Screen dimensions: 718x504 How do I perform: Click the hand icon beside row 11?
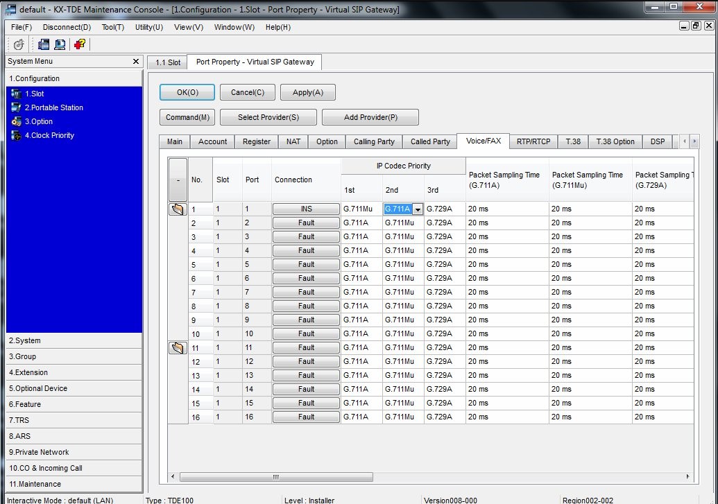coord(178,348)
